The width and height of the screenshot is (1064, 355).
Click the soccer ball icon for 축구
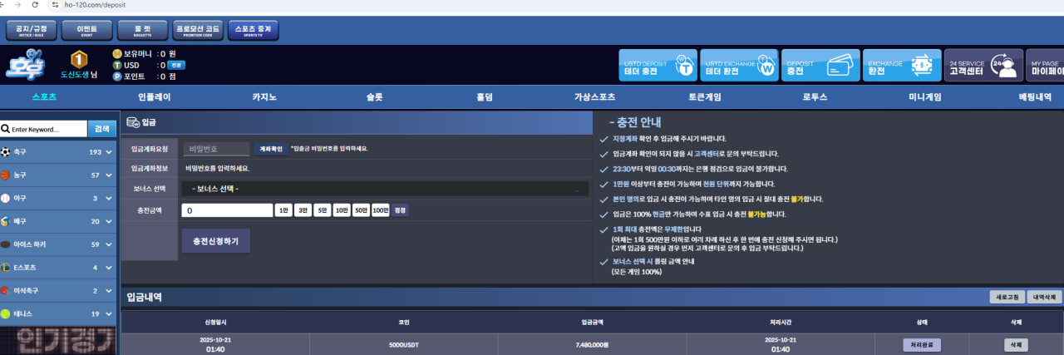[x=6, y=152]
